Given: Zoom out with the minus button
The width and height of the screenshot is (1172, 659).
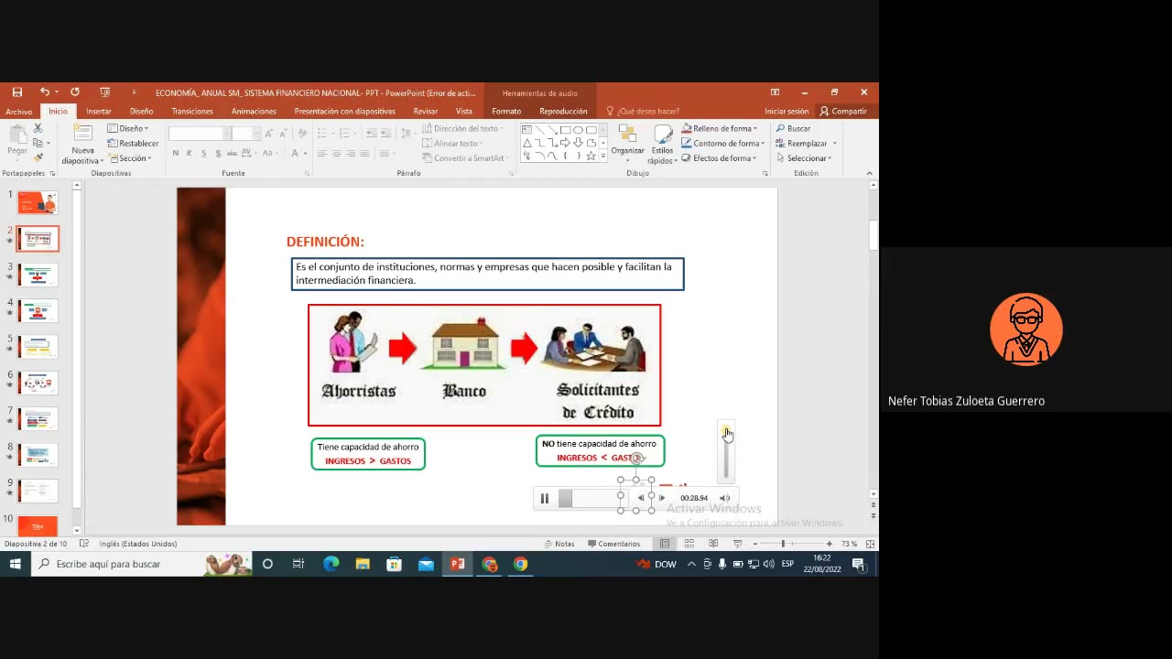Looking at the screenshot, I should 754,544.
